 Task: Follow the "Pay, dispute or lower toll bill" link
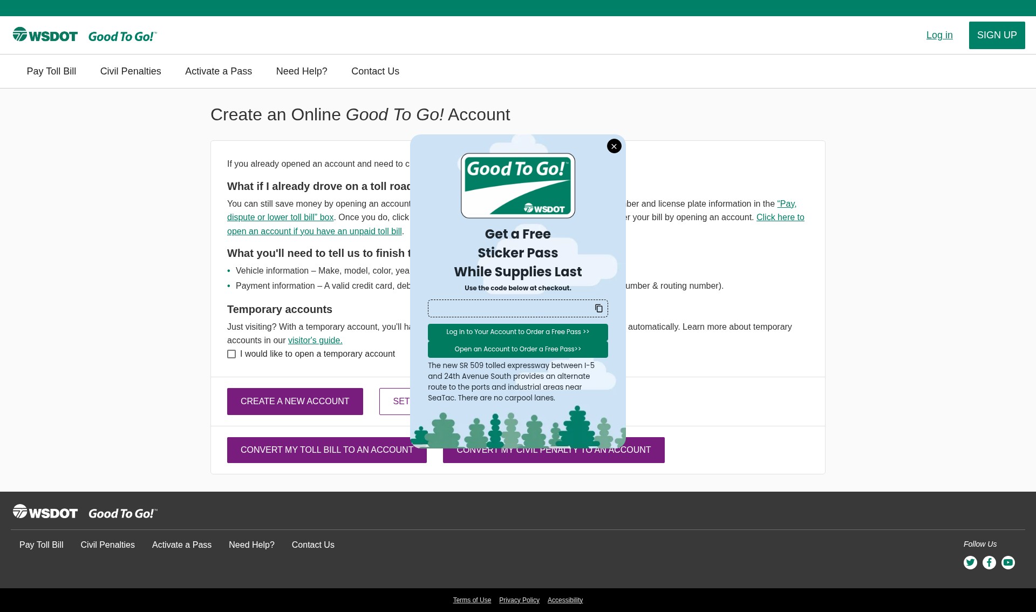click(281, 217)
